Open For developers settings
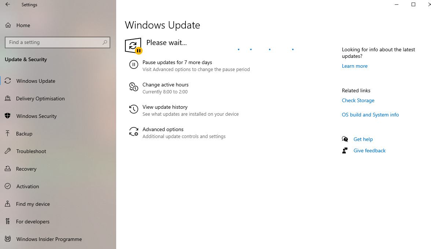Screen dimensions: 431x249 pyautogui.click(x=33, y=222)
